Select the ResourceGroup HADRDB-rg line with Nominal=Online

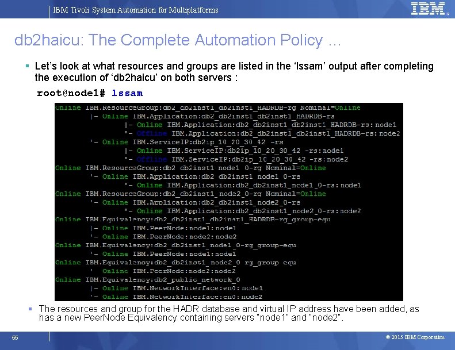point(208,107)
